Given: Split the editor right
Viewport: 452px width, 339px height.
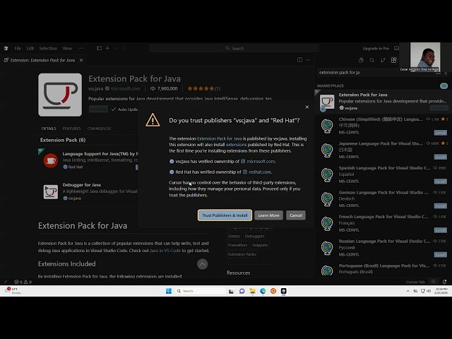Looking at the screenshot, I should 299,59.
